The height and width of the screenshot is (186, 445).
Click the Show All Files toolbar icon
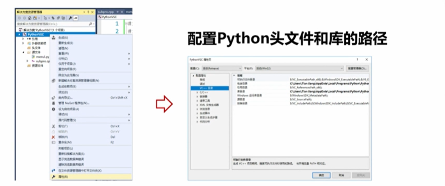63,18
